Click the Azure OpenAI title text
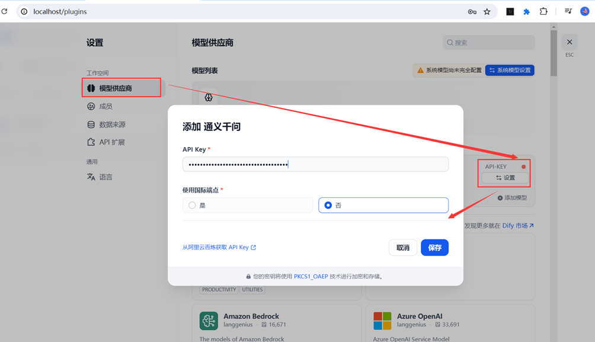This screenshot has width=595, height=342. 420,316
